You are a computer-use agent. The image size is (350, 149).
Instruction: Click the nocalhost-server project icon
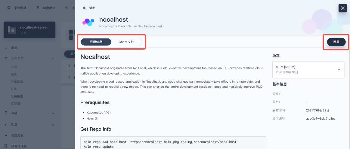pyautogui.click(x=12, y=30)
